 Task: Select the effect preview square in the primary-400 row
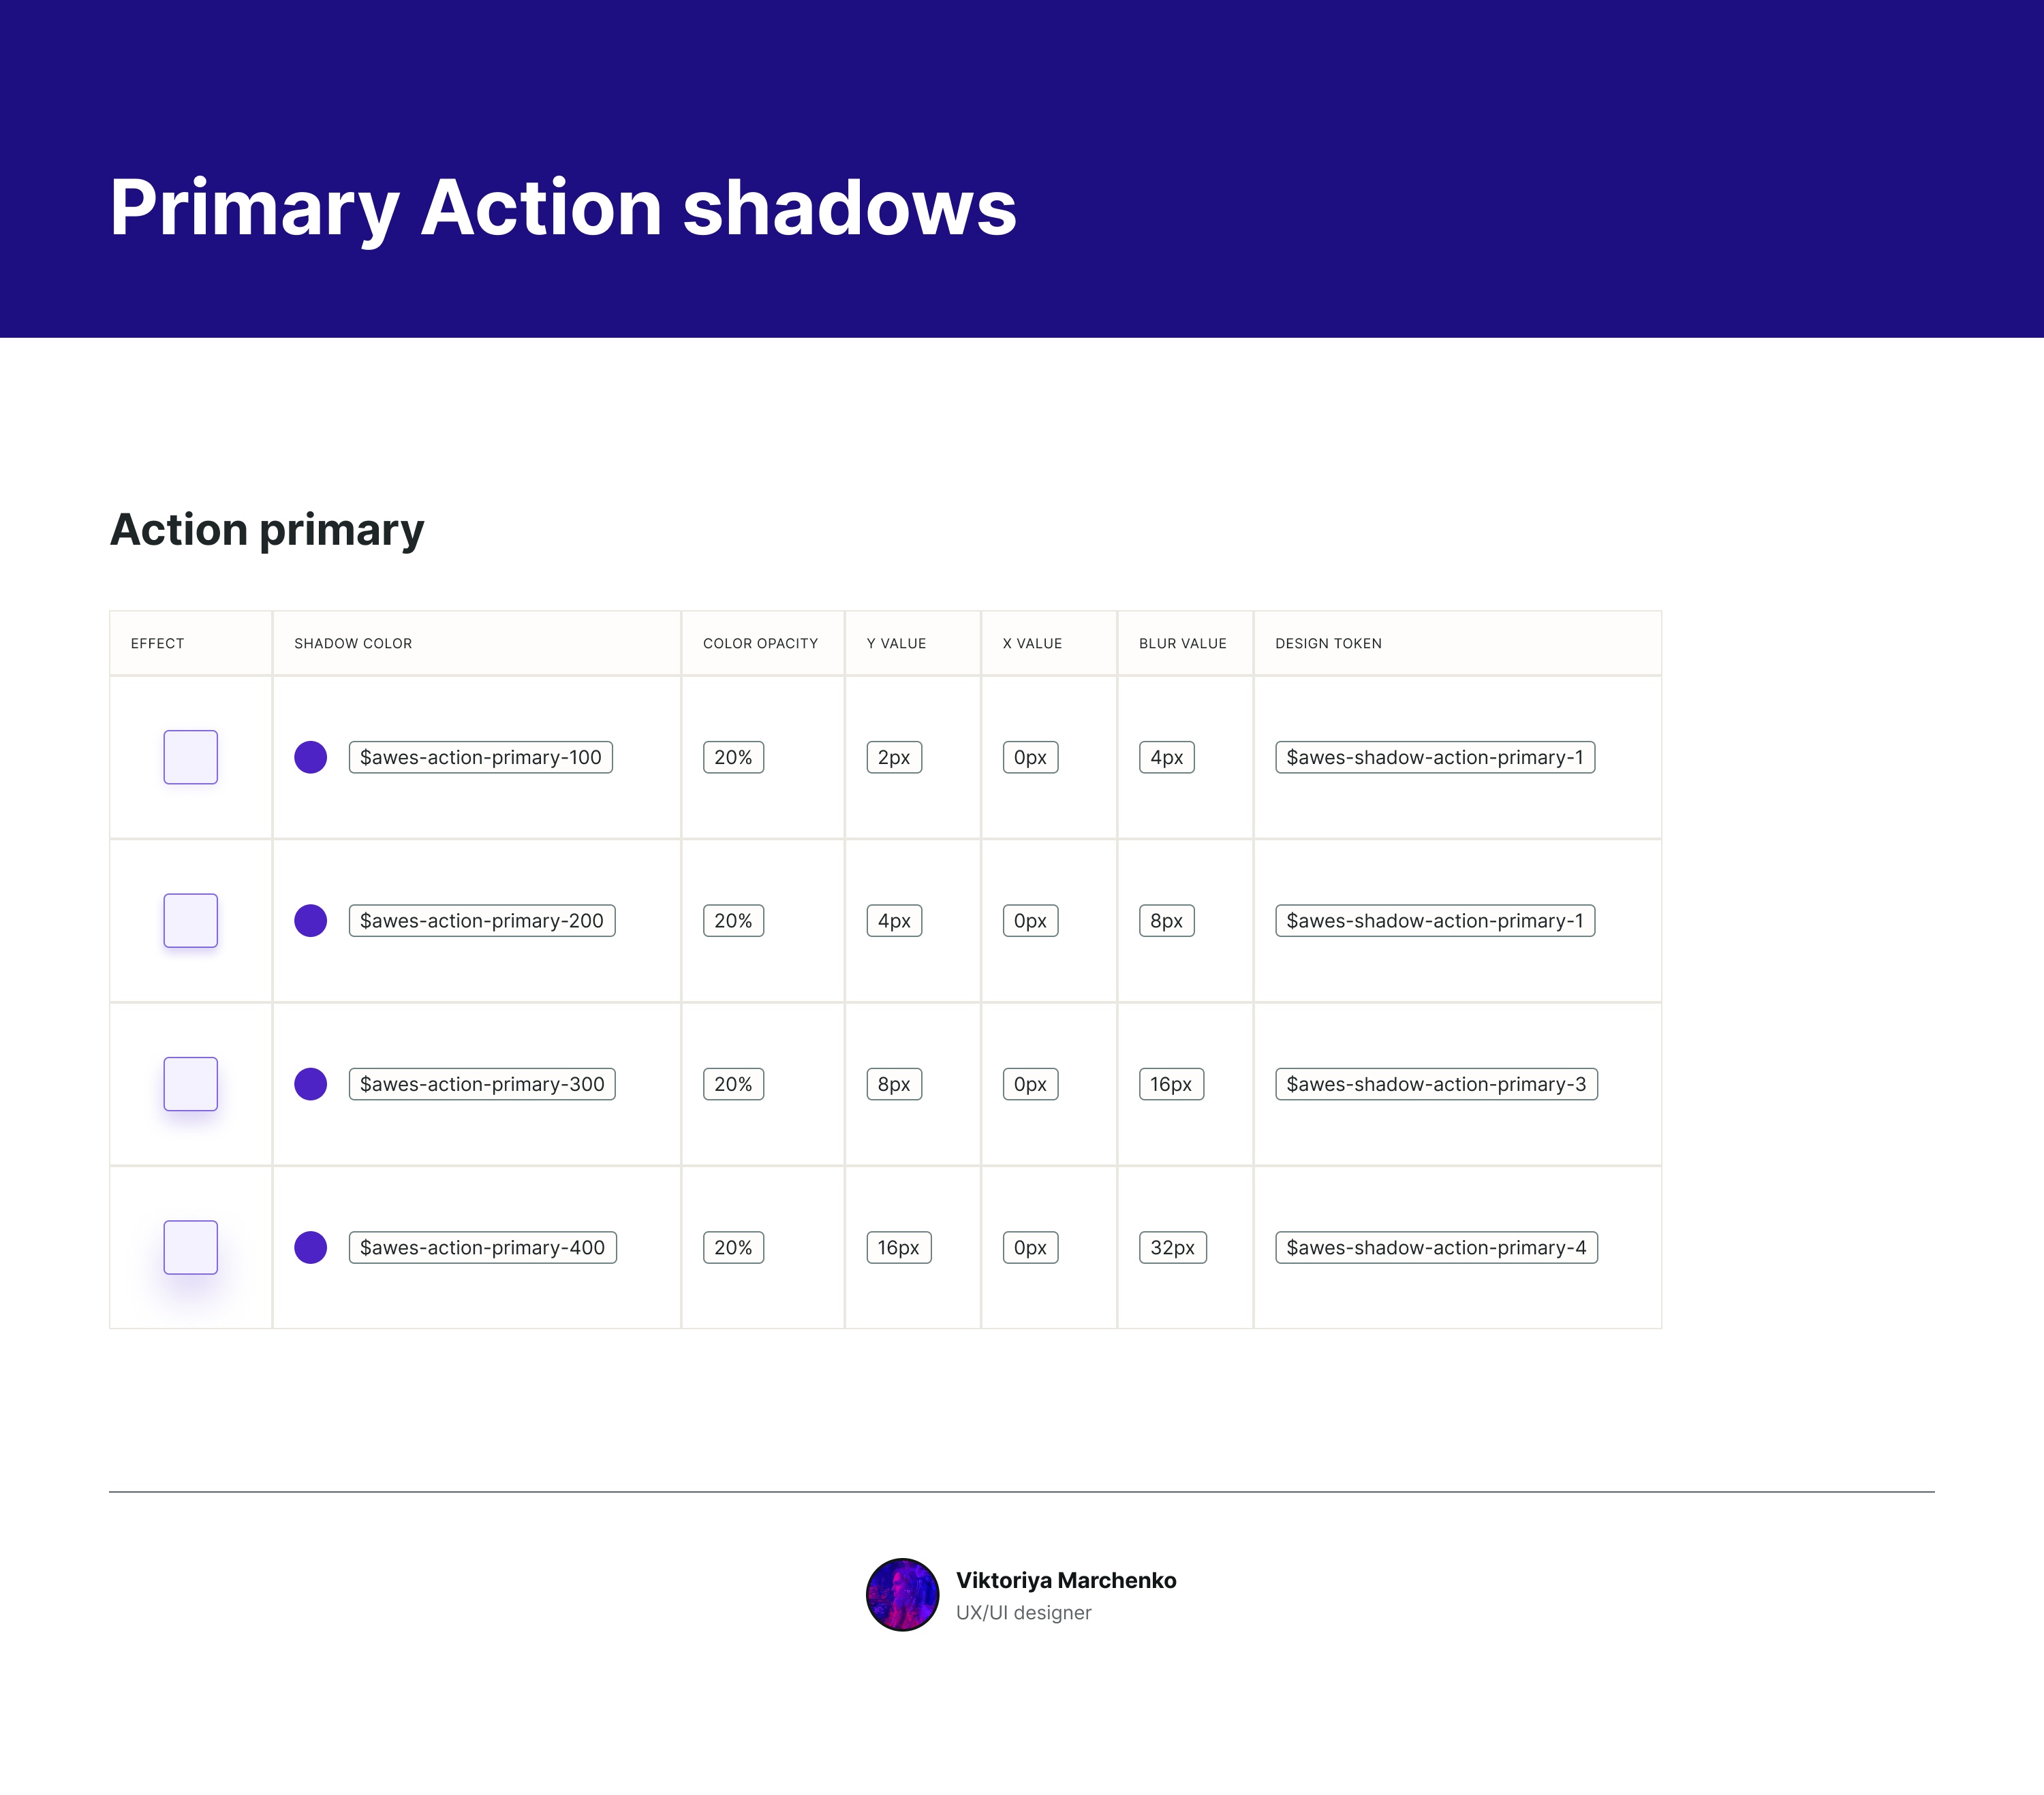191,1248
